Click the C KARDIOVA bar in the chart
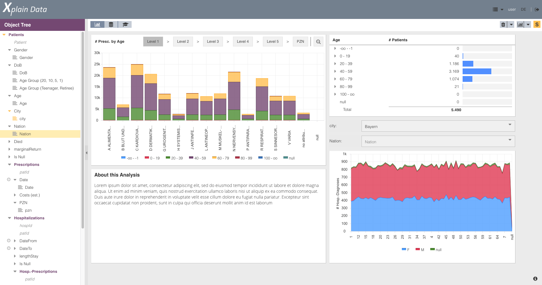Image resolution: width=542 pixels, height=285 pixels. point(137,92)
